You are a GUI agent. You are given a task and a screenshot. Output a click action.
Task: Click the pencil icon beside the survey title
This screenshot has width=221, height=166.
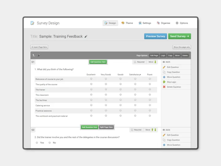(86, 37)
